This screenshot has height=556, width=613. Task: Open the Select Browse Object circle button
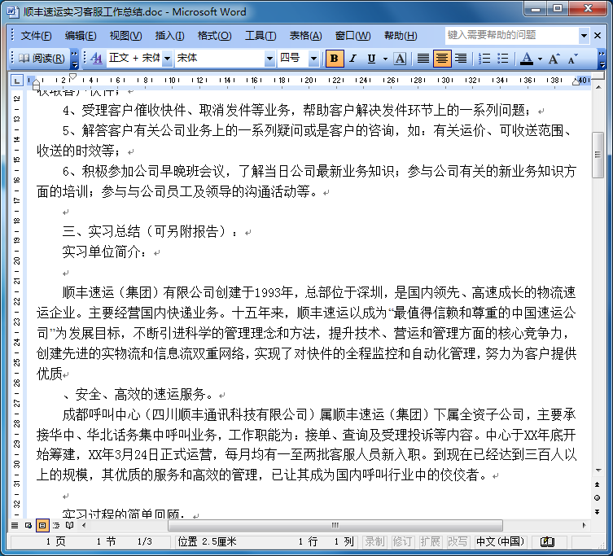597,497
